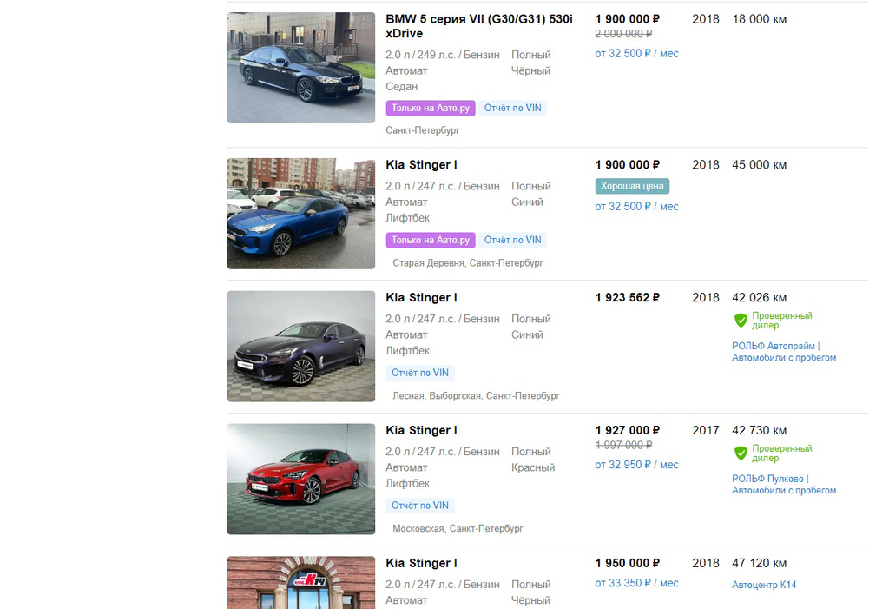
Task: Click 'Отчёт по VIN' on 45 000 км Stinger
Action: tap(512, 240)
